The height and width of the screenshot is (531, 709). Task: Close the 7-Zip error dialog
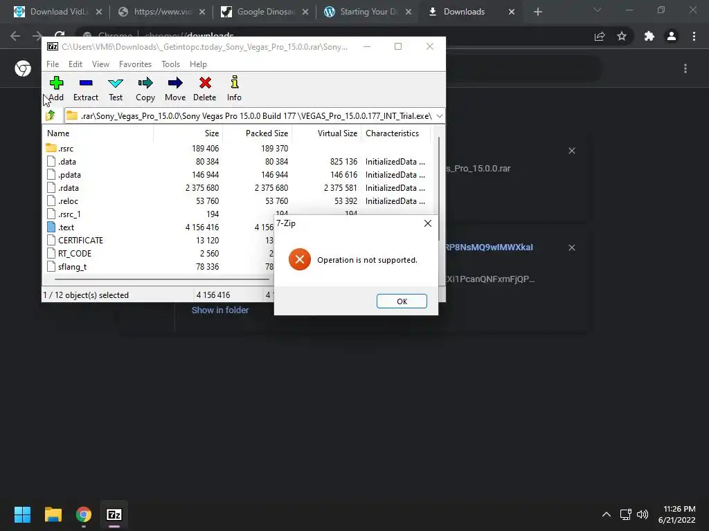[x=428, y=223]
